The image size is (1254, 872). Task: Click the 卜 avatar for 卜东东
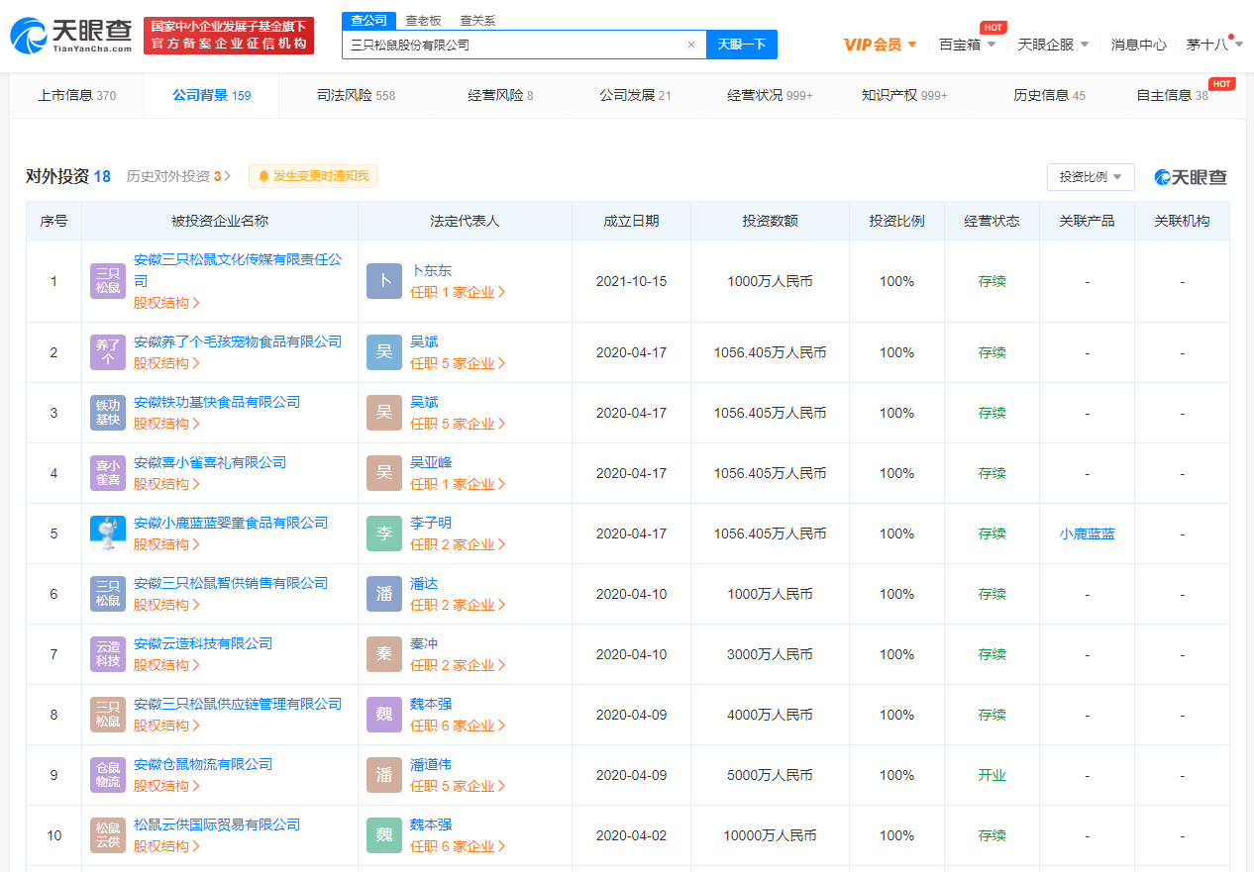[384, 281]
